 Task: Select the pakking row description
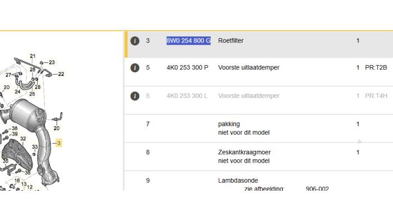pyautogui.click(x=244, y=128)
